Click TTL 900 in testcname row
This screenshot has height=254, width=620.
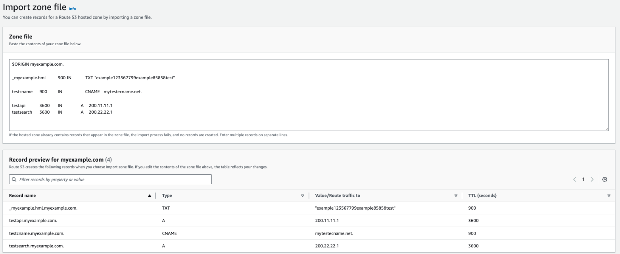pyautogui.click(x=472, y=233)
